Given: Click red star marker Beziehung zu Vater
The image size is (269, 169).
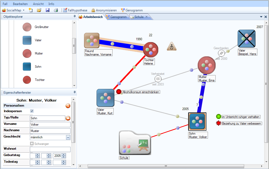Looking at the screenshot, I should 218,123.
